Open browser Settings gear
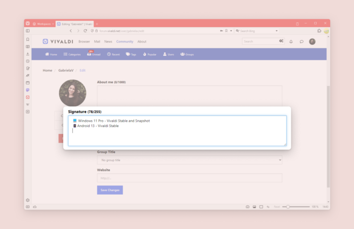This screenshot has width=354, height=229. tap(28, 200)
